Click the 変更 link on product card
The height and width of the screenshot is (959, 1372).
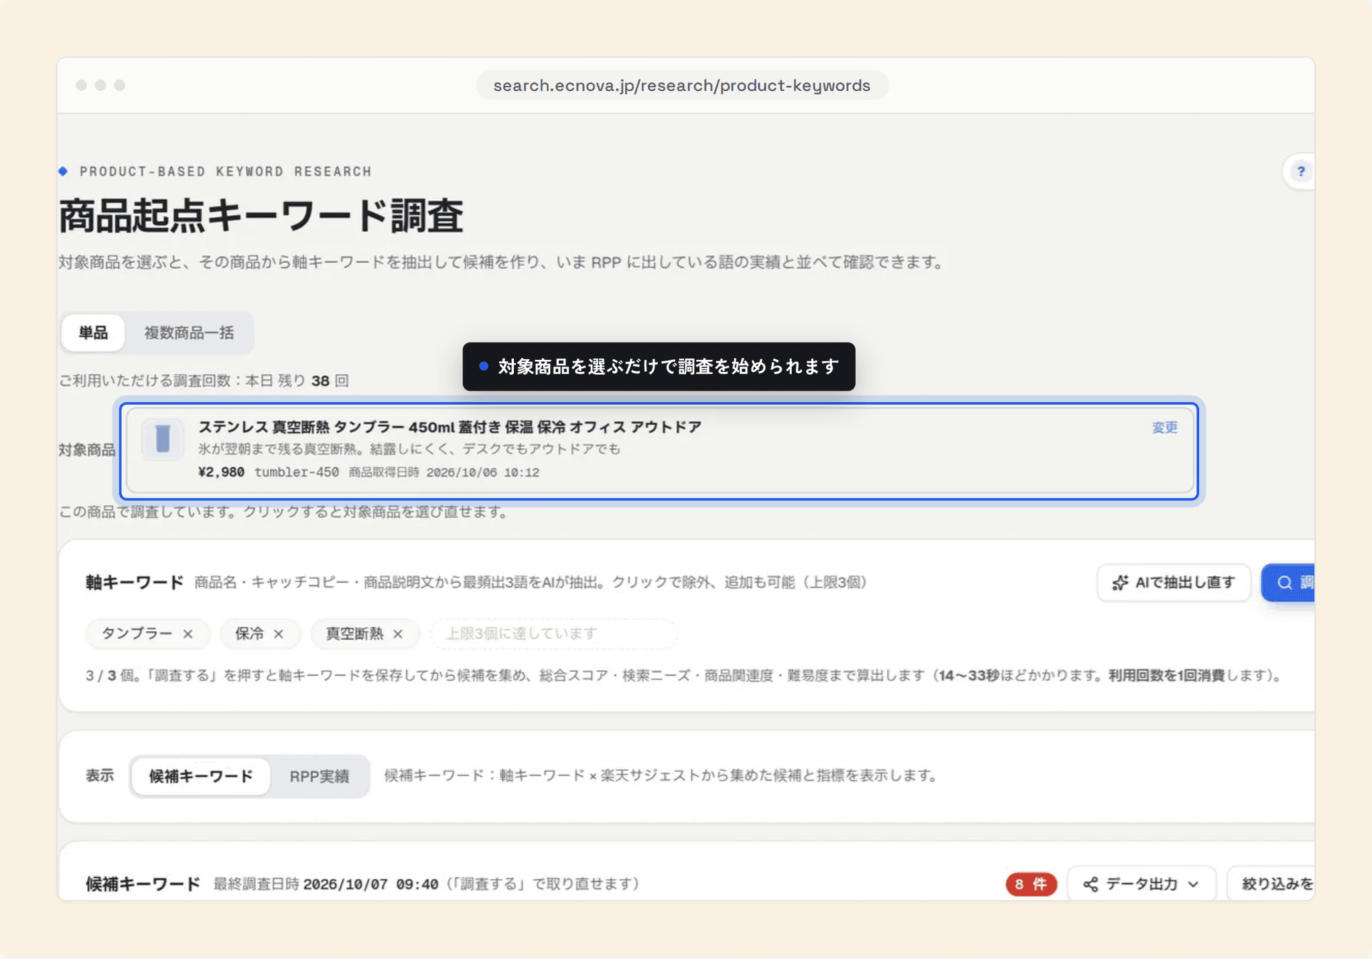[x=1165, y=428]
